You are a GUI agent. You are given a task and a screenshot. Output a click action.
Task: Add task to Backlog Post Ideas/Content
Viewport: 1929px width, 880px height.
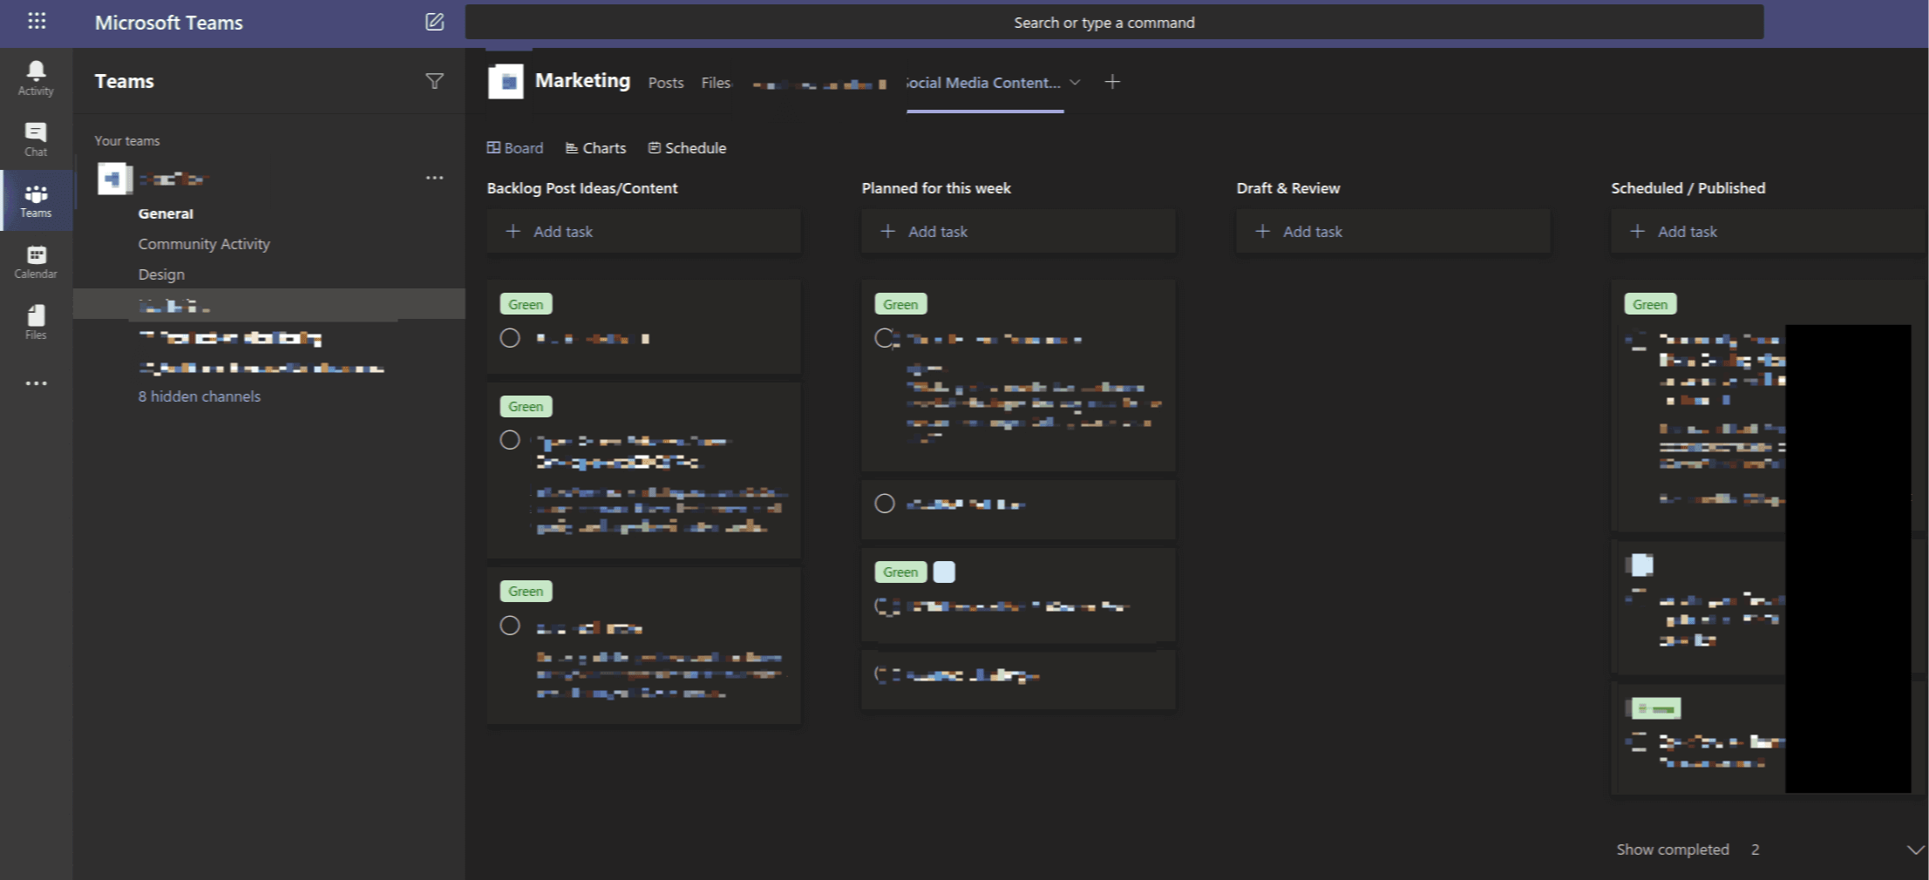[643, 232]
